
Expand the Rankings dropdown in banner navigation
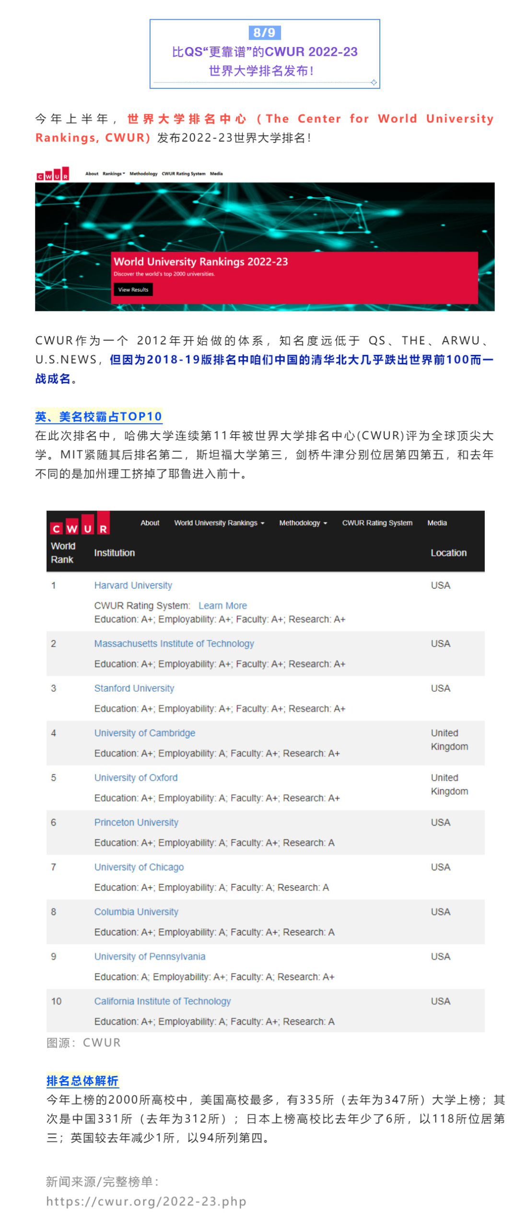(114, 174)
